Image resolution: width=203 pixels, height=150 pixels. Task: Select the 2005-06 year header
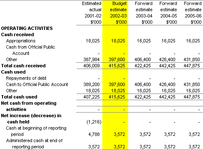click(193, 16)
